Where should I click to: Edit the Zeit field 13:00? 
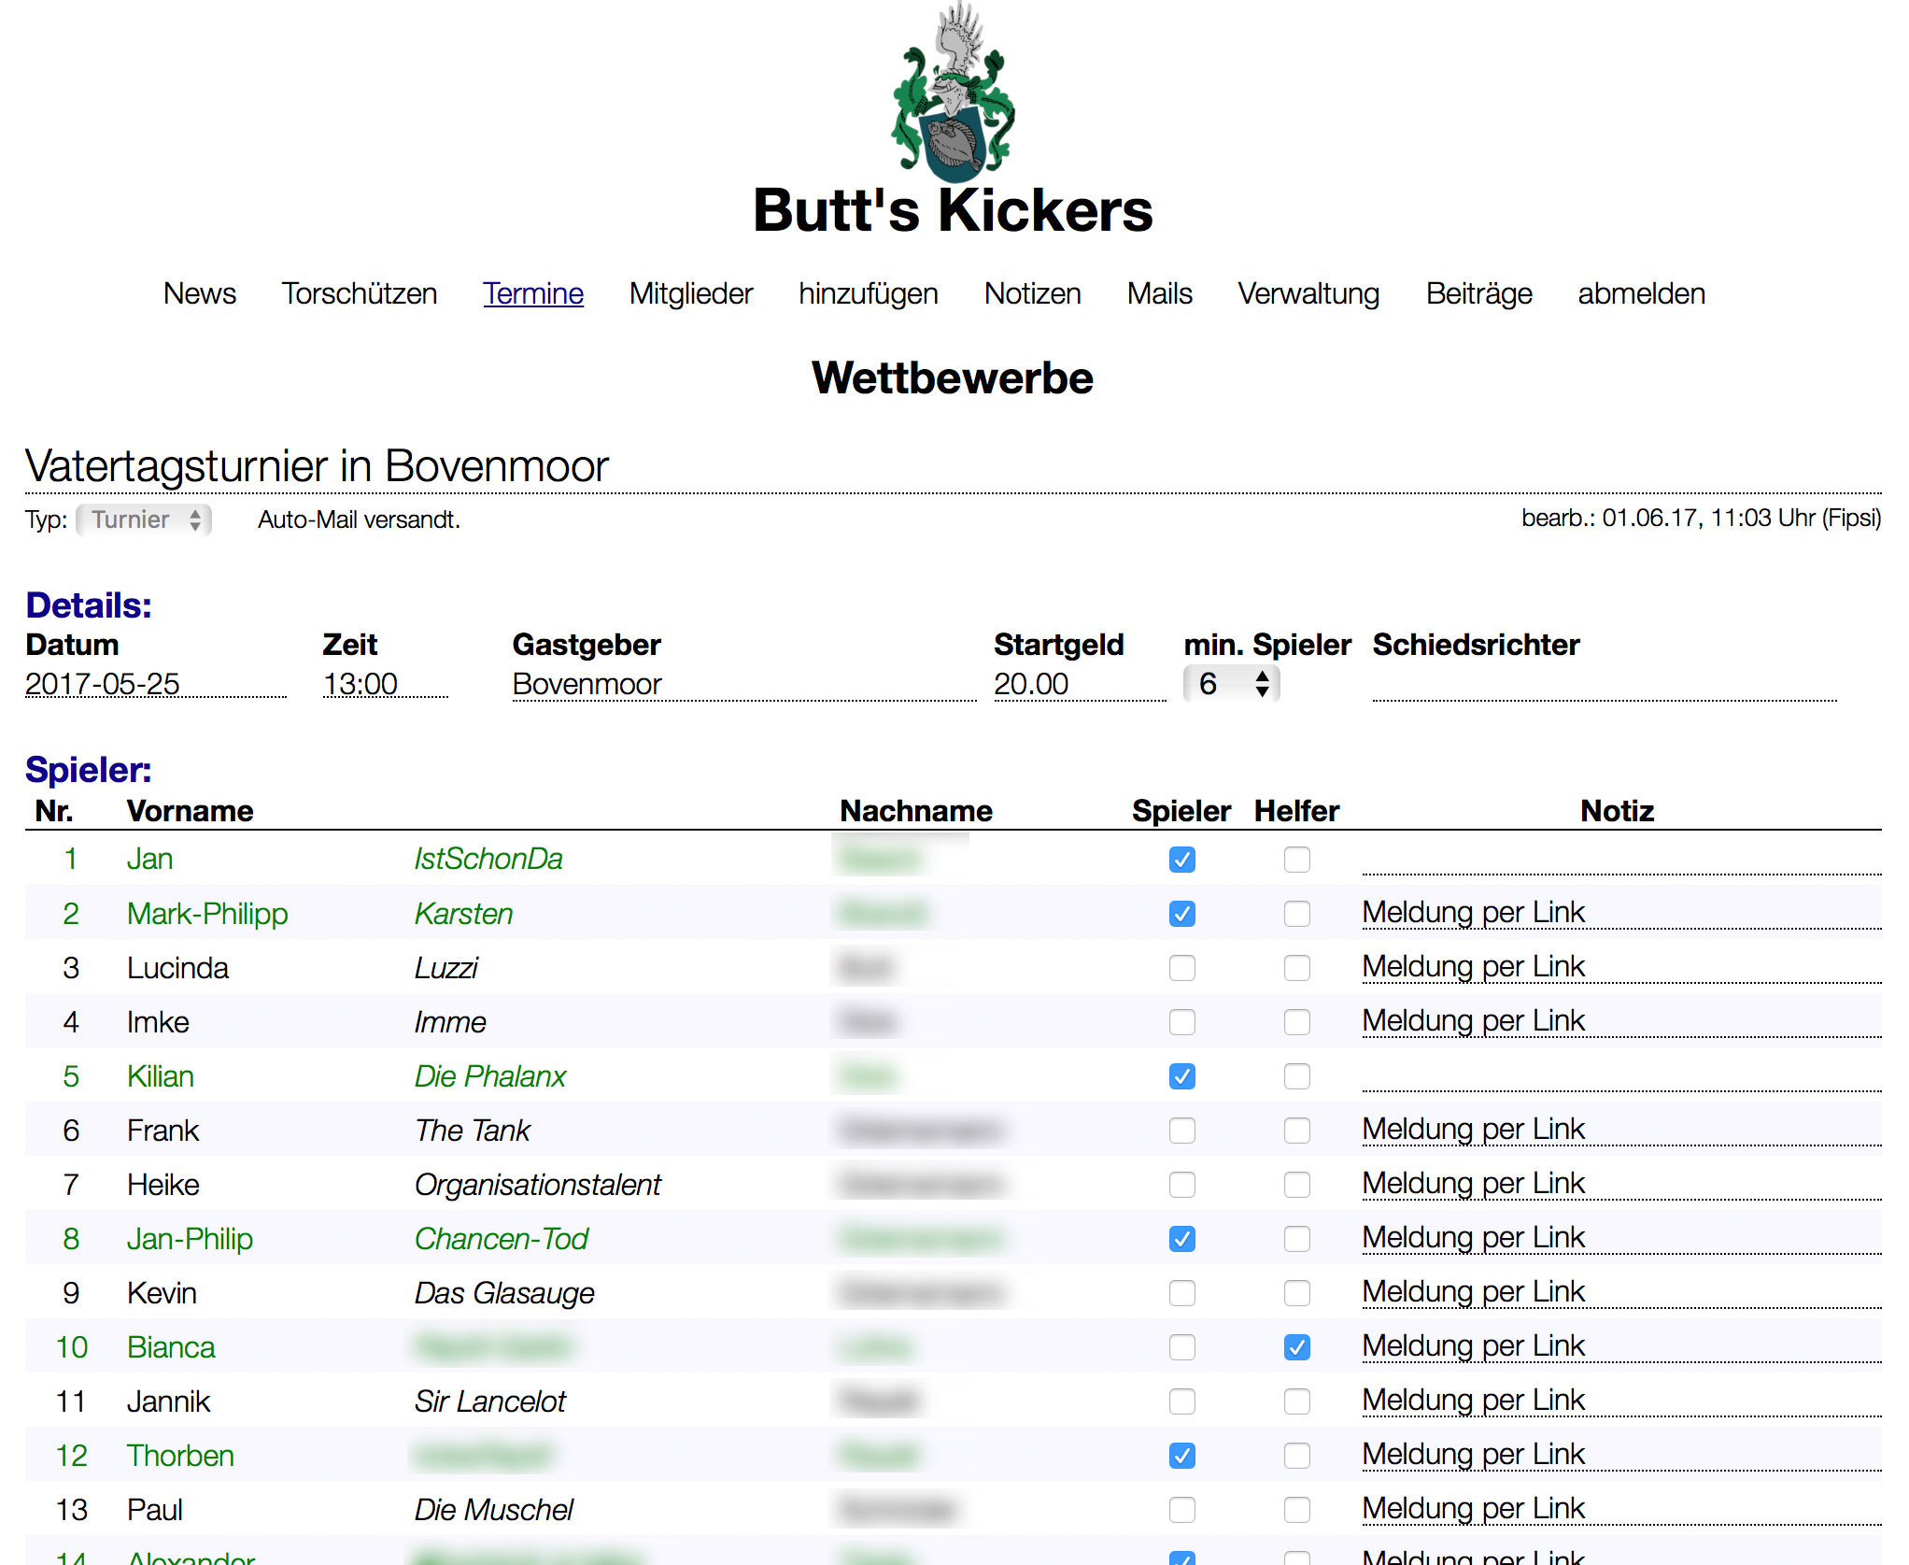pos(383,684)
